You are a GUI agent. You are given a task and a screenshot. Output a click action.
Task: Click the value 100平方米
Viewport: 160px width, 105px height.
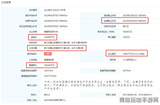pyautogui.click(x=49, y=71)
